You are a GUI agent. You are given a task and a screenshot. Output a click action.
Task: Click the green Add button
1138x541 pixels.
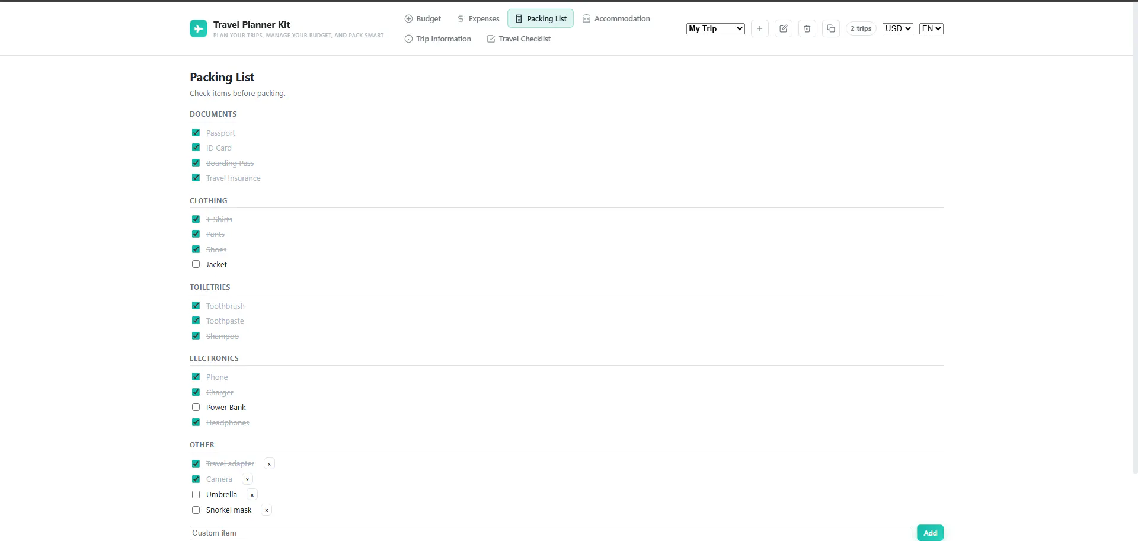930,533
